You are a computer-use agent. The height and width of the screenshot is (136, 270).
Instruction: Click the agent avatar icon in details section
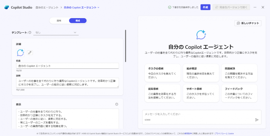21,53
